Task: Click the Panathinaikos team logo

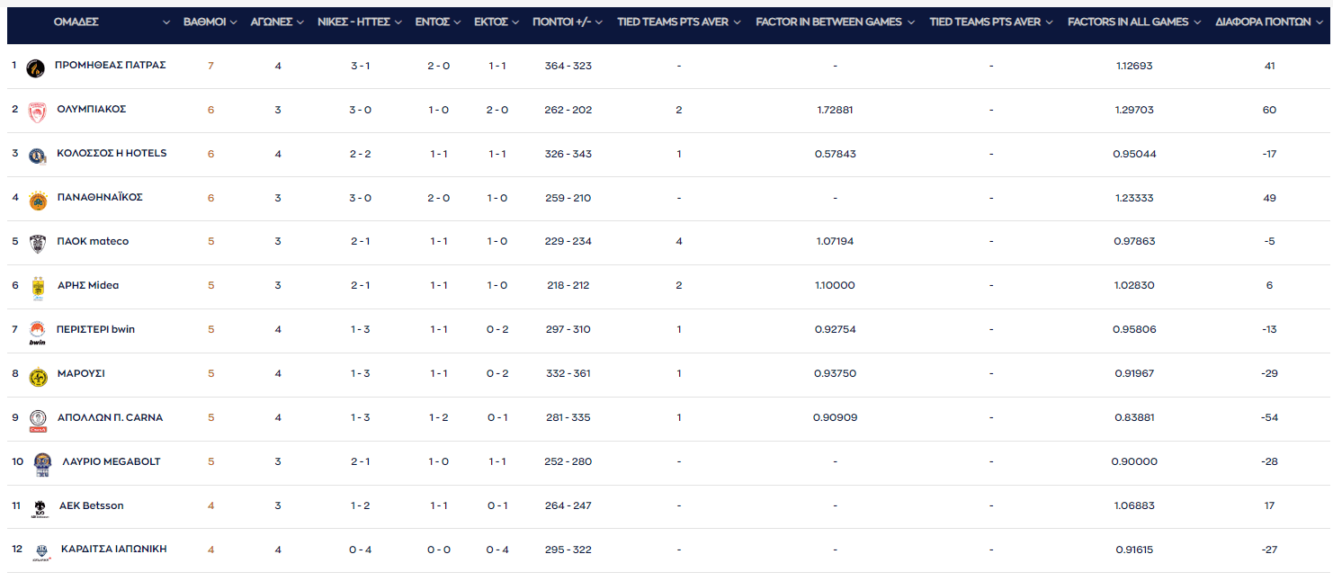Action: [x=38, y=199]
